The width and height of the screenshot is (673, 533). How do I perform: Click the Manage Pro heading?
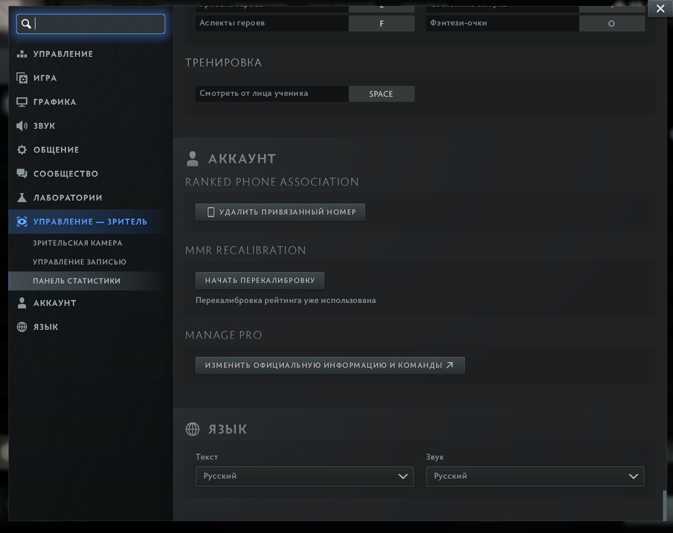[x=224, y=335]
